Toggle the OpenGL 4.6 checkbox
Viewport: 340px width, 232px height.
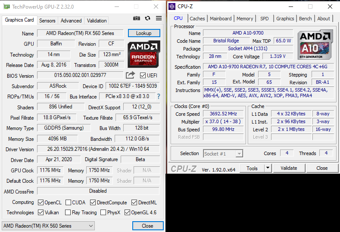coord(127,212)
